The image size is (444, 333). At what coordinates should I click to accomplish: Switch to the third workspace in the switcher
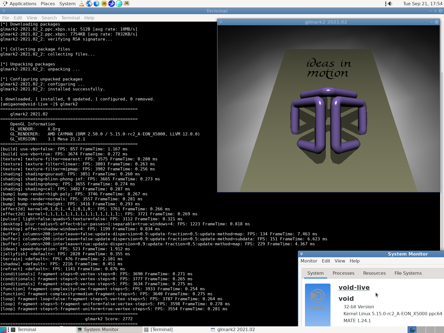coord(430,330)
